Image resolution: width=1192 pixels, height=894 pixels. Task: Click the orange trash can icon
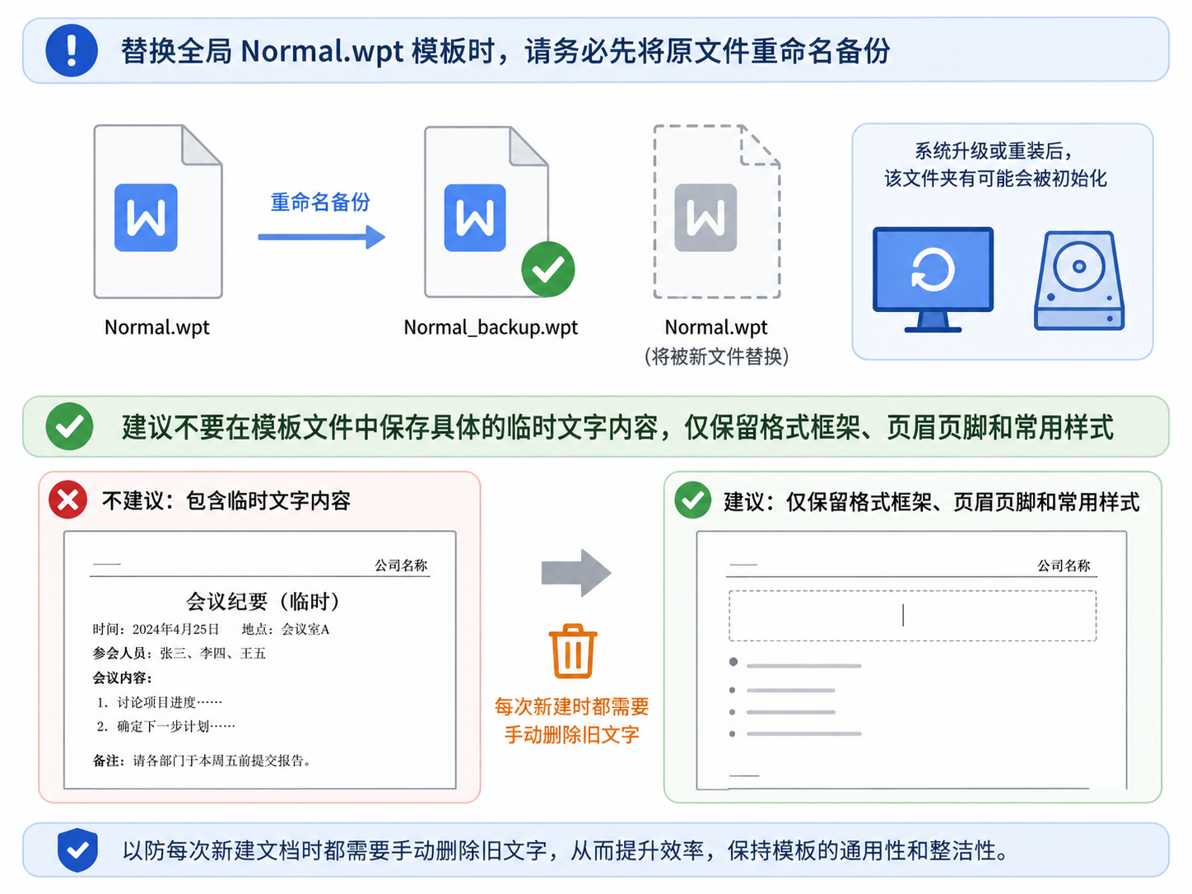click(x=573, y=650)
